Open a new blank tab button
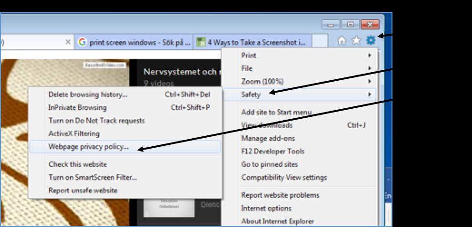This screenshot has height=227, width=472. pyautogui.click(x=320, y=42)
